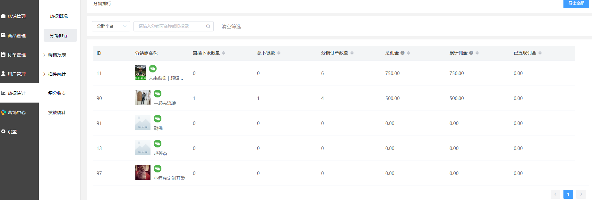Click the 总佣金 help question icon
This screenshot has width=592, height=200.
click(402, 53)
